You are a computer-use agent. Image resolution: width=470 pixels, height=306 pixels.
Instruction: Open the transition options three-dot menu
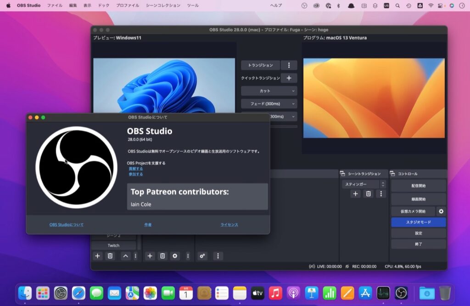(289, 65)
